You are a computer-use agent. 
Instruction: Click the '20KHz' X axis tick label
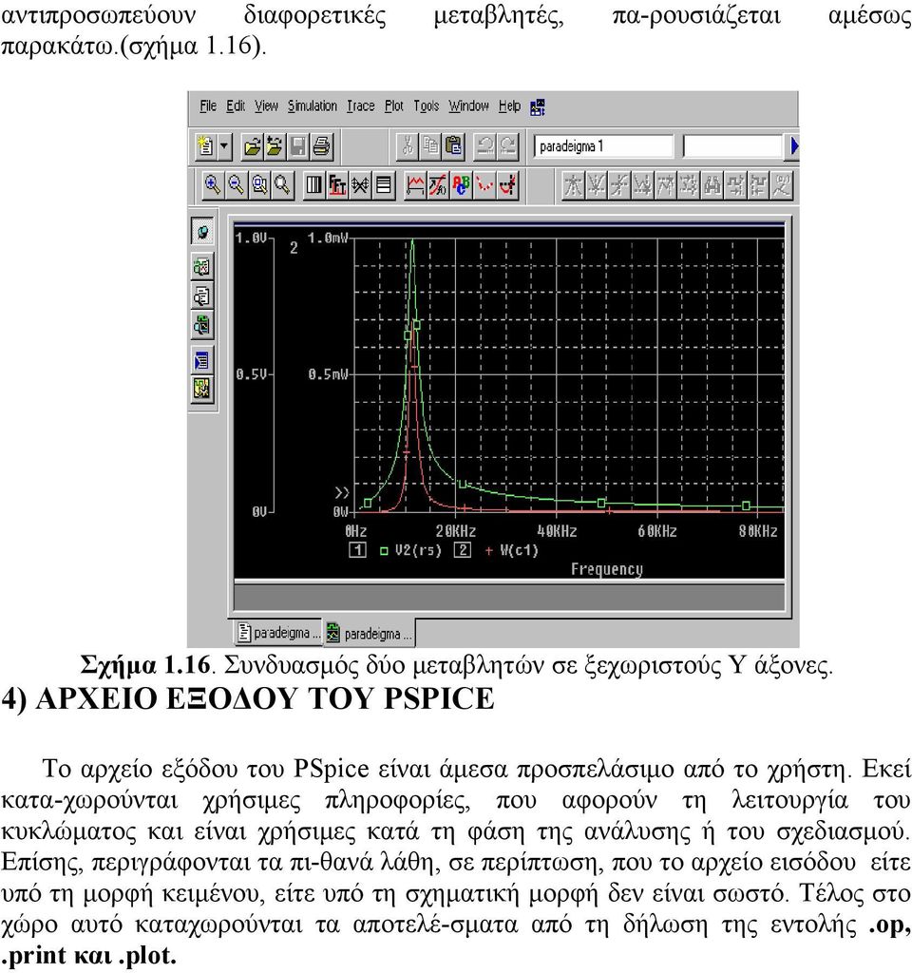(455, 531)
